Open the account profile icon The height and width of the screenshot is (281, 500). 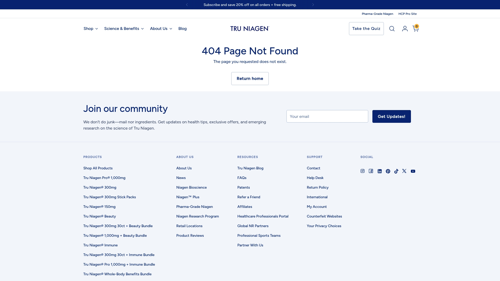[x=405, y=29]
